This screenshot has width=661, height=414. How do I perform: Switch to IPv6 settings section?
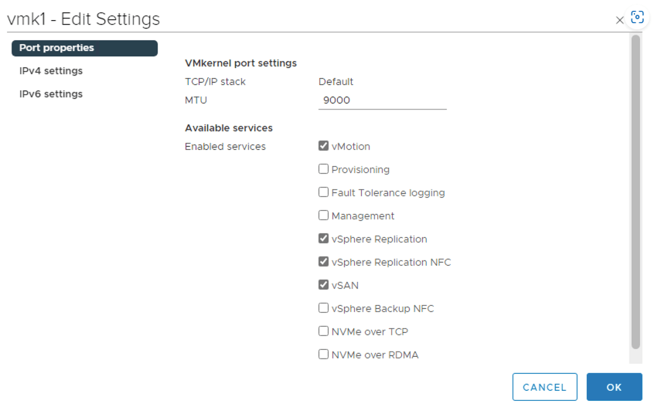tap(51, 94)
